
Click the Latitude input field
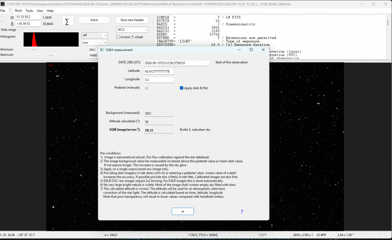coord(159,71)
